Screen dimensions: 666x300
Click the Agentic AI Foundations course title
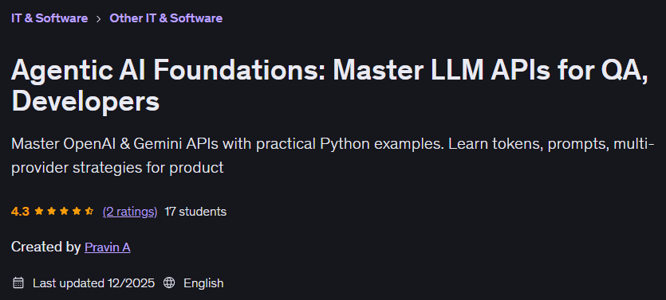(329, 86)
